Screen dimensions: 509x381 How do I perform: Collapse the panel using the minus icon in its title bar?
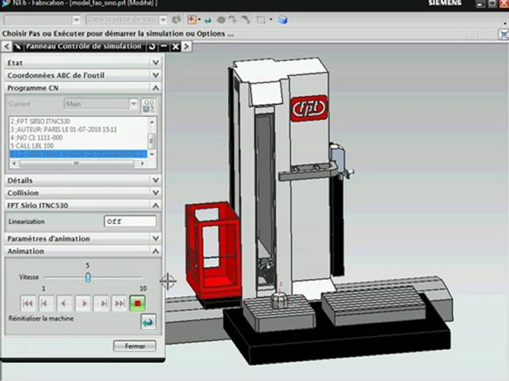click(164, 47)
